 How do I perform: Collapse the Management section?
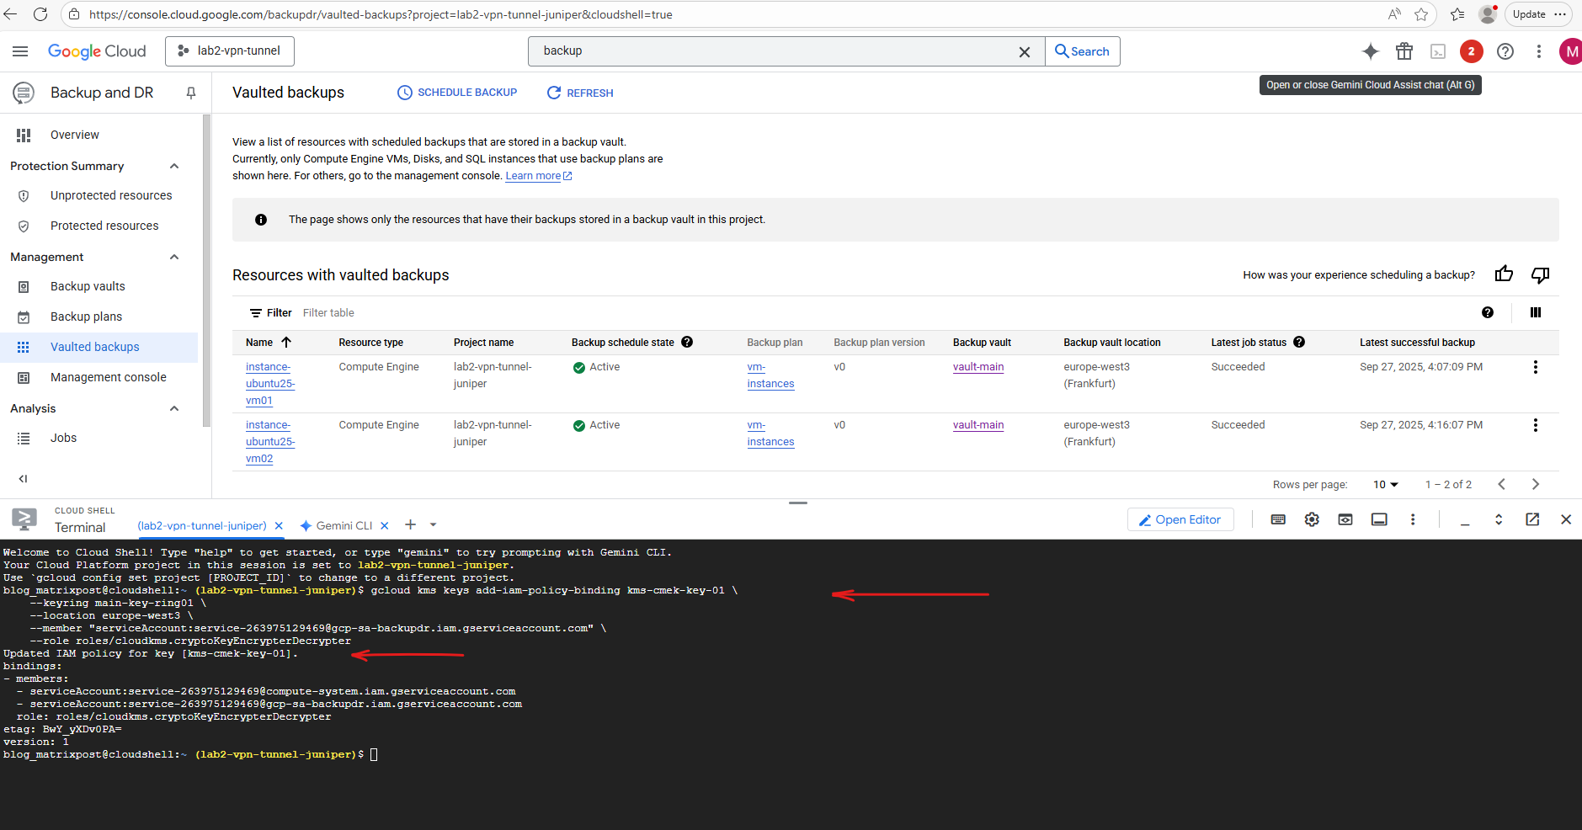174,257
